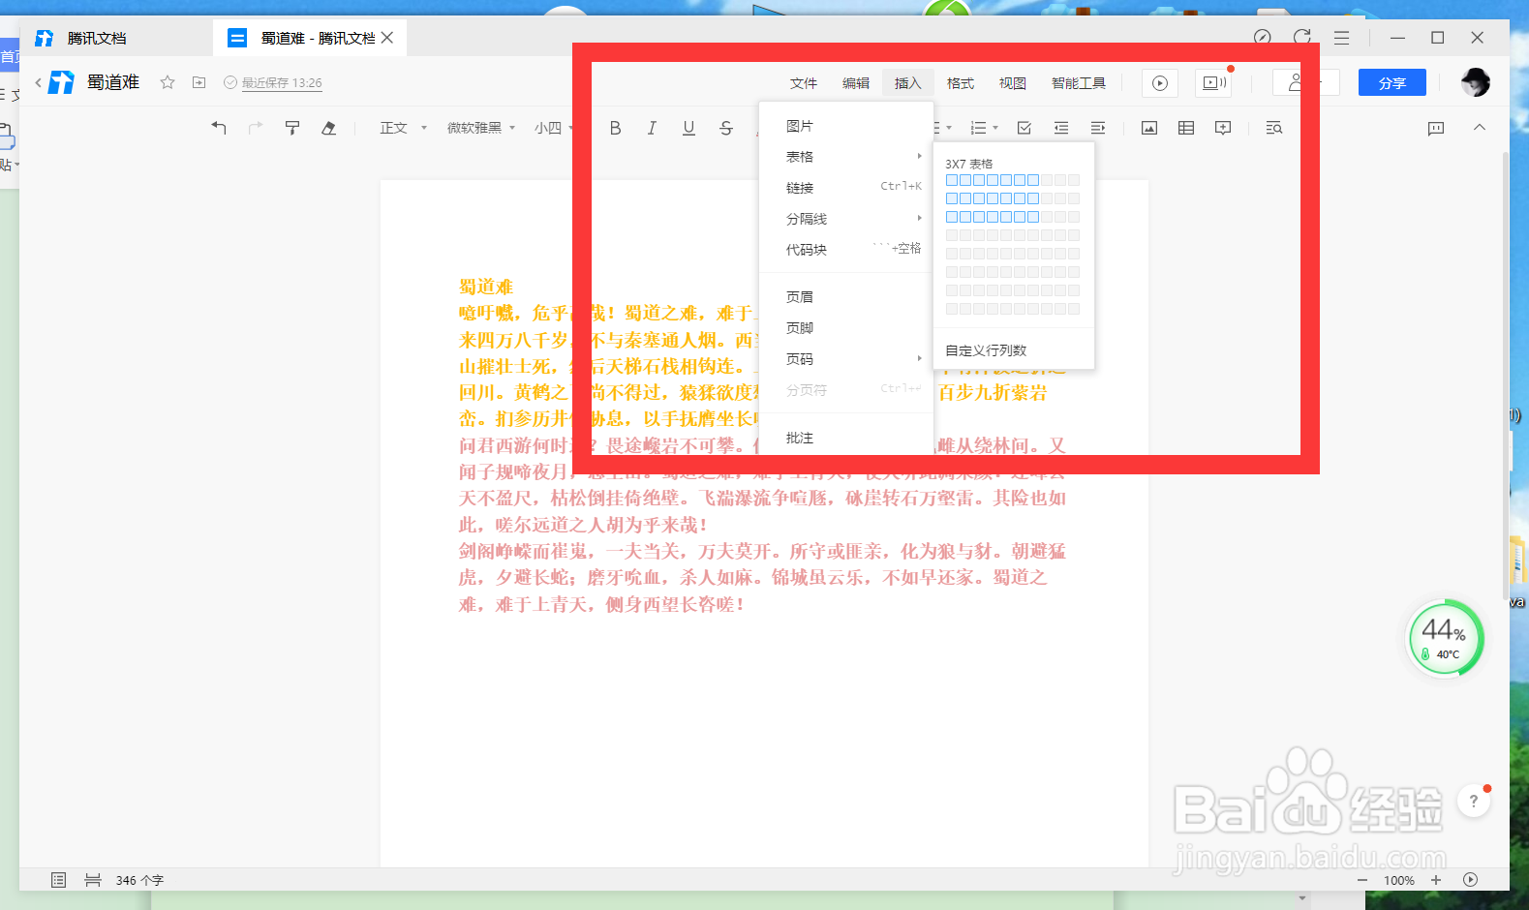
Task: Open find and replace icon
Action: pos(1274,128)
